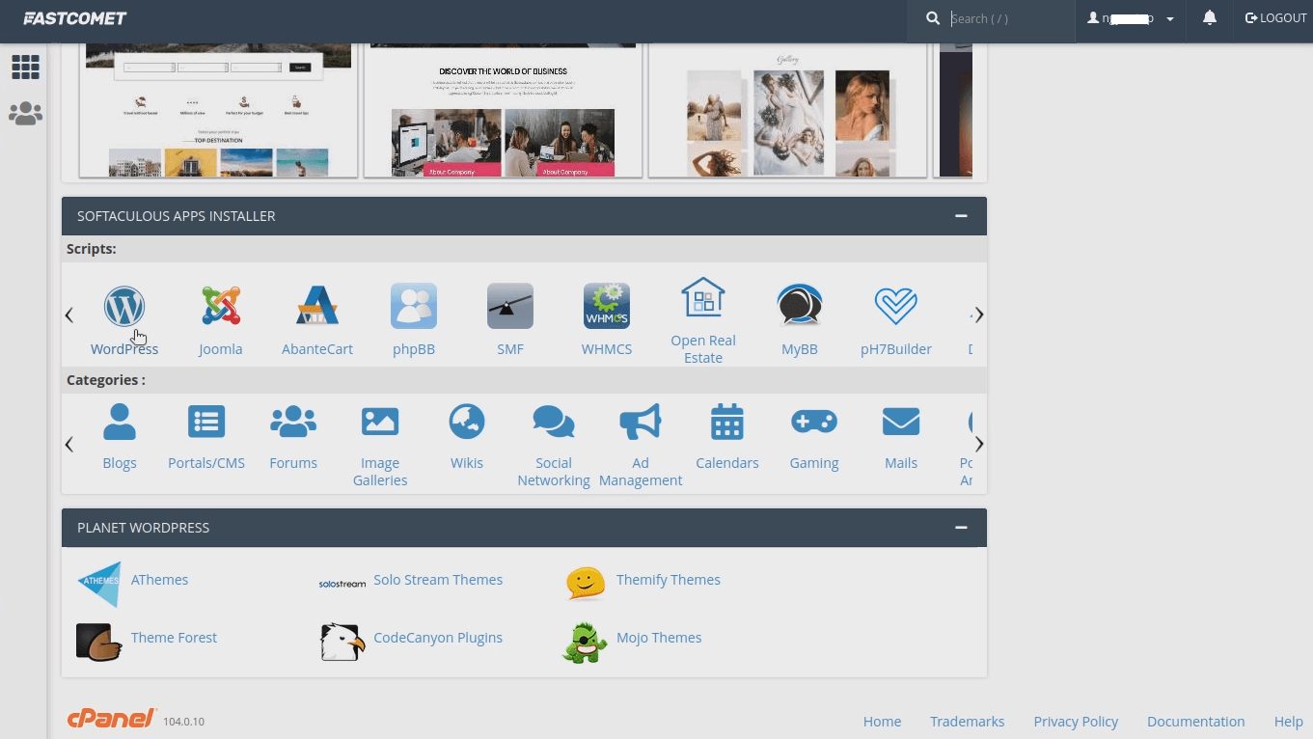Viewport: 1313px width, 739px height.
Task: Click the Logout button
Action: click(1275, 18)
